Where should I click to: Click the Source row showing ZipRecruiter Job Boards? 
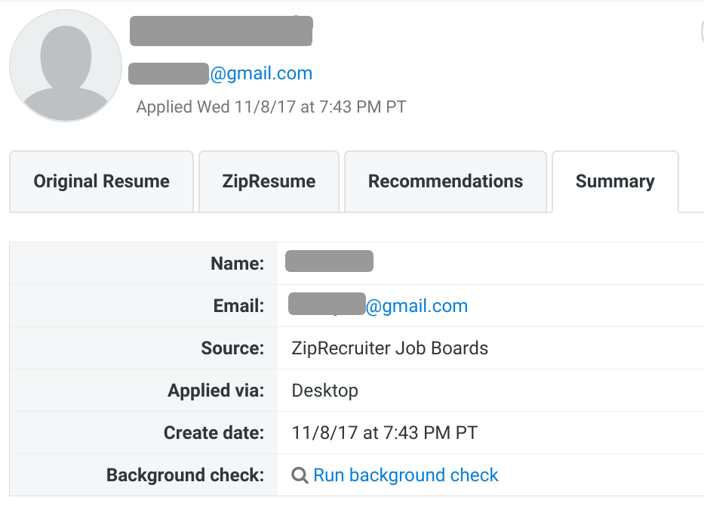389,348
